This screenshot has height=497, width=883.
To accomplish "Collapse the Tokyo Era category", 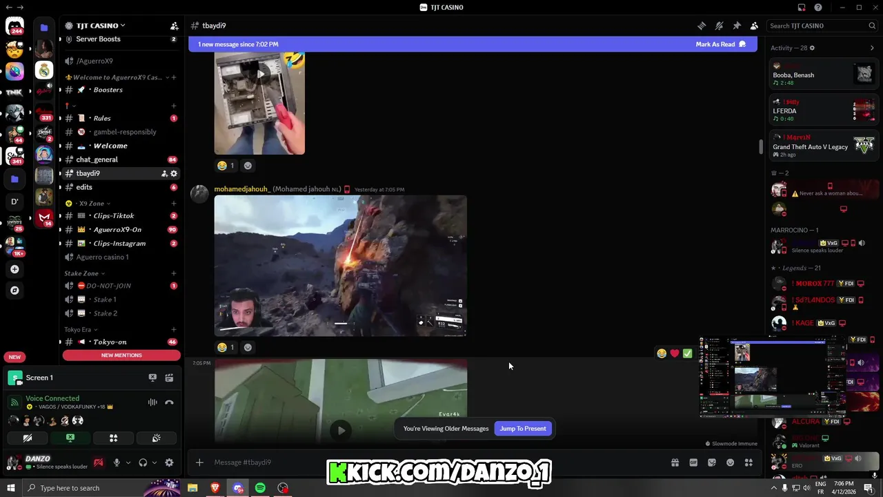I will (x=81, y=330).
